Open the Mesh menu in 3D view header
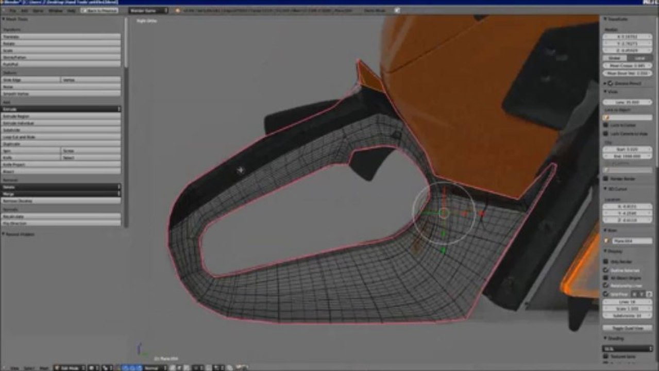The image size is (659, 371). (44, 368)
